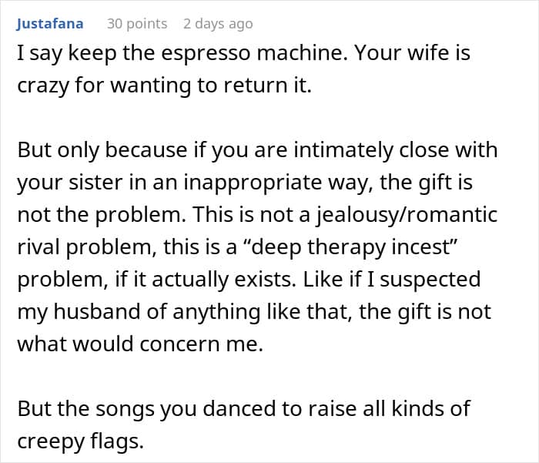
Task: Click the words espresso machine
Action: coord(254,54)
